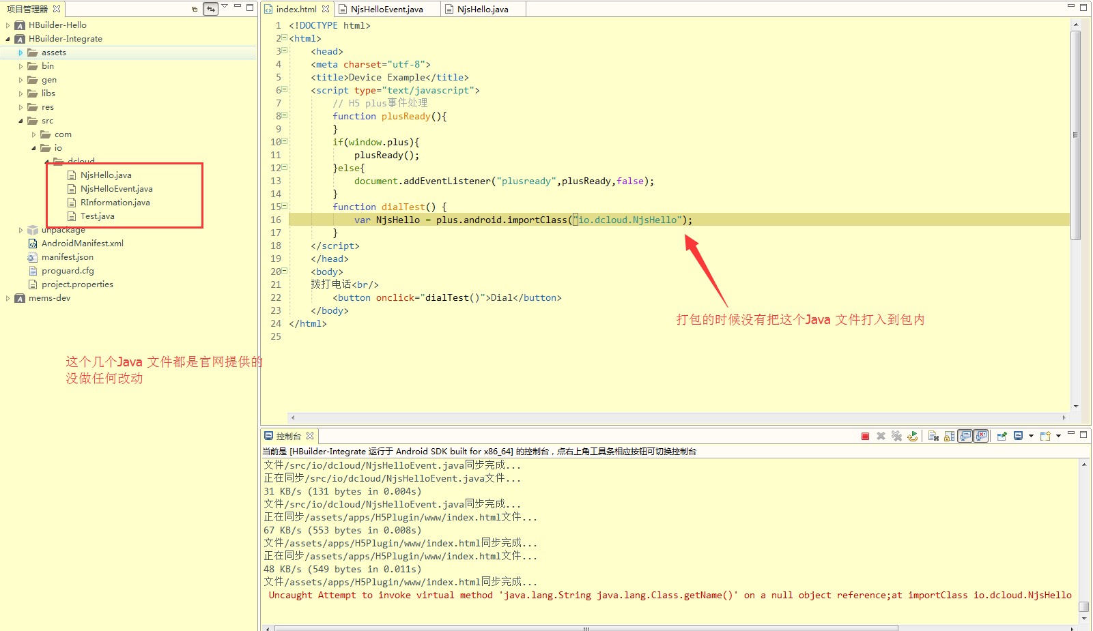Image resolution: width=1093 pixels, height=631 pixels.
Task: Click the mems-dev project icon
Action: 20,298
